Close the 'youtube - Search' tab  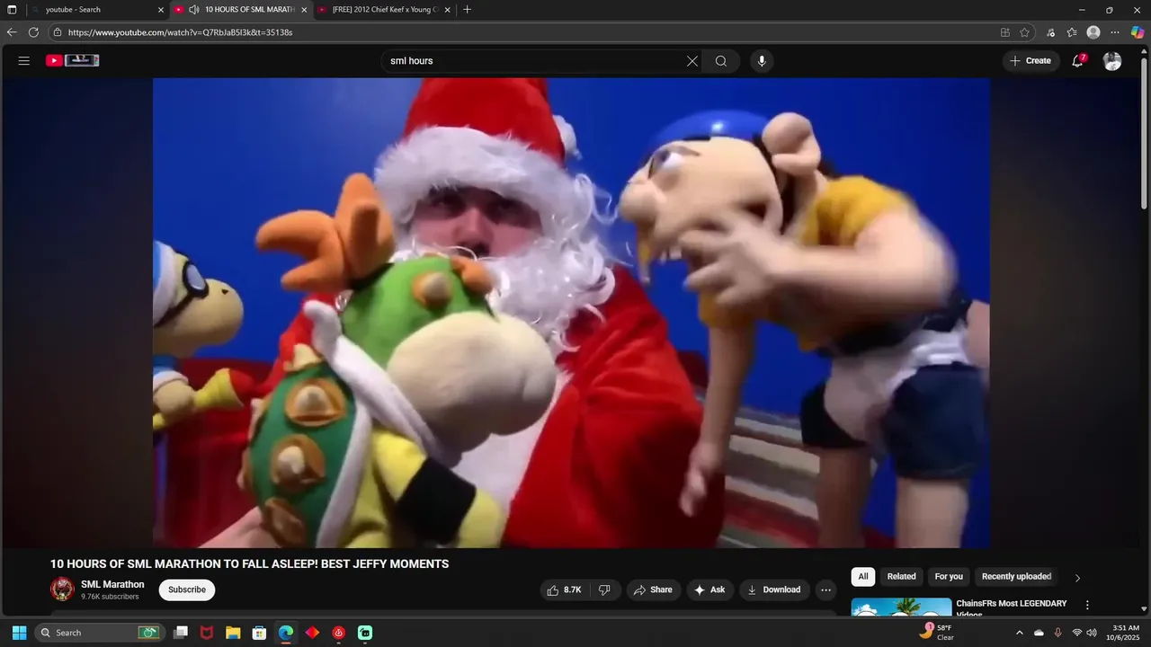click(161, 10)
